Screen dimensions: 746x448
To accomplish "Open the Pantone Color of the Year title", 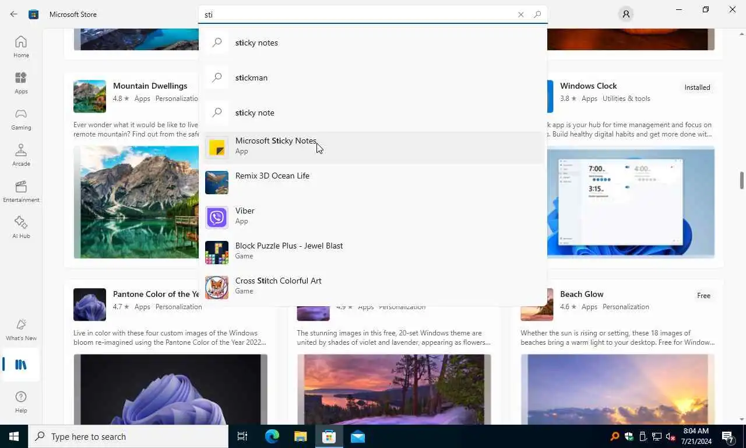I will [x=156, y=294].
